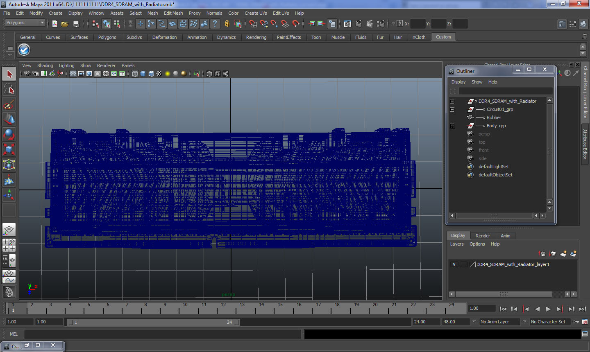This screenshot has height=352, width=590.
Task: Click Select by component type icon
Action: [x=117, y=24]
